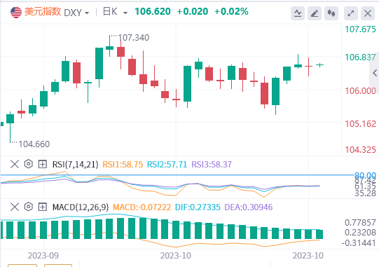
Task: Click the US flag icon
Action: (x=16, y=13)
